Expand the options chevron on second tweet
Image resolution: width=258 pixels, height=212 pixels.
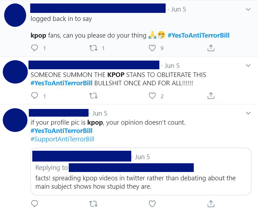pyautogui.click(x=248, y=65)
